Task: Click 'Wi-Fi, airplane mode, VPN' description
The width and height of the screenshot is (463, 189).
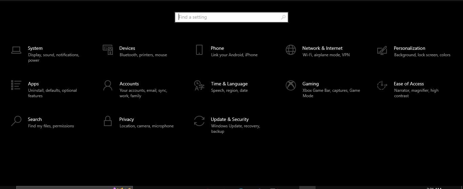Action: [x=326, y=55]
